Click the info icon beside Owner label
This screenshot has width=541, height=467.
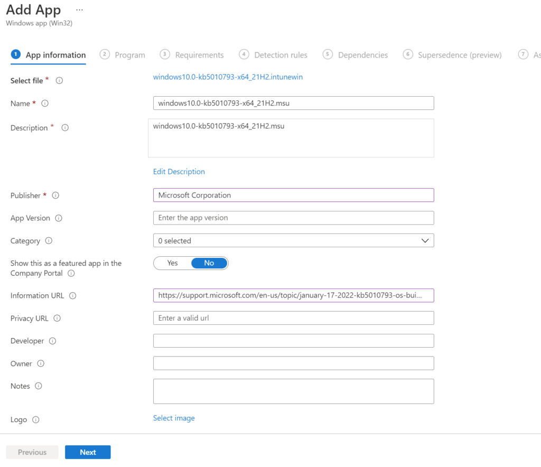click(x=41, y=363)
